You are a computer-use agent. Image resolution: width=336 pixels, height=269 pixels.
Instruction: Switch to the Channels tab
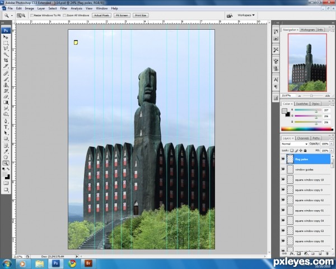click(303, 138)
